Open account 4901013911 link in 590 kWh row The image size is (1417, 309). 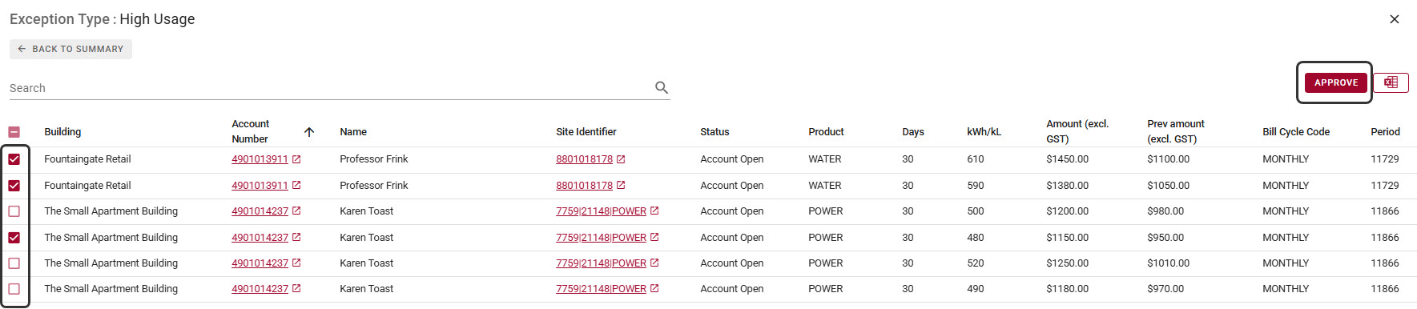[x=260, y=186]
